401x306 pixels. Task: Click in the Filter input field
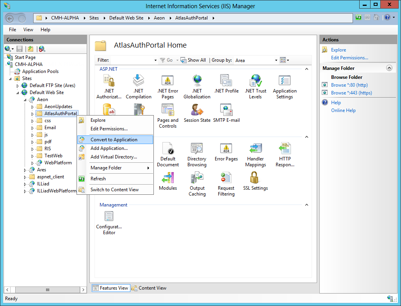tap(133, 60)
